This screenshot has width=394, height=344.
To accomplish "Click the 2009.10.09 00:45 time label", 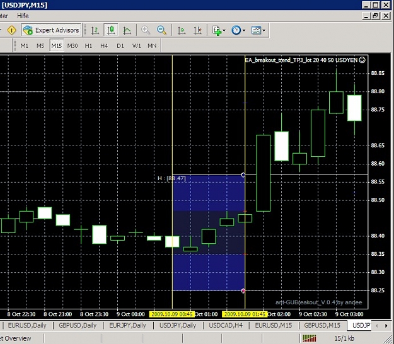I will pos(172,314).
